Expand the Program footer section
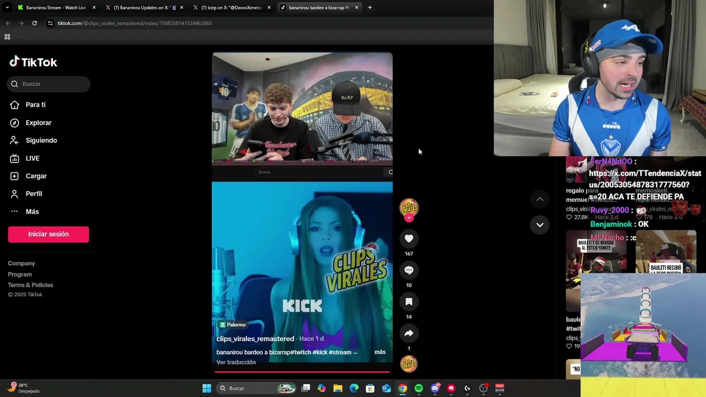This screenshot has width=706, height=397. point(20,274)
